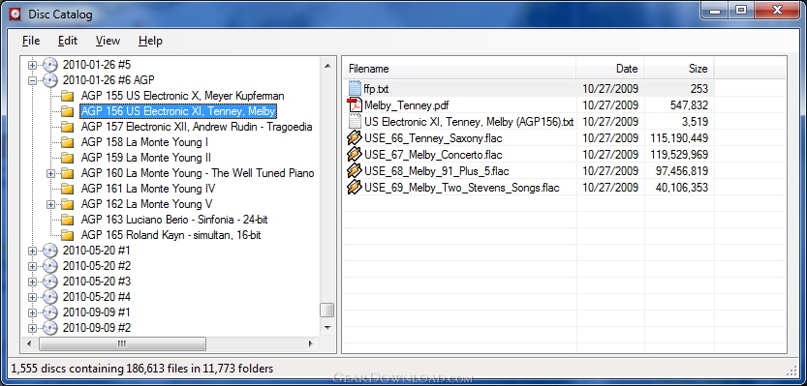Click the Disc Catalog app icon in title bar
Screen dimensions: 807x386
[x=16, y=14]
